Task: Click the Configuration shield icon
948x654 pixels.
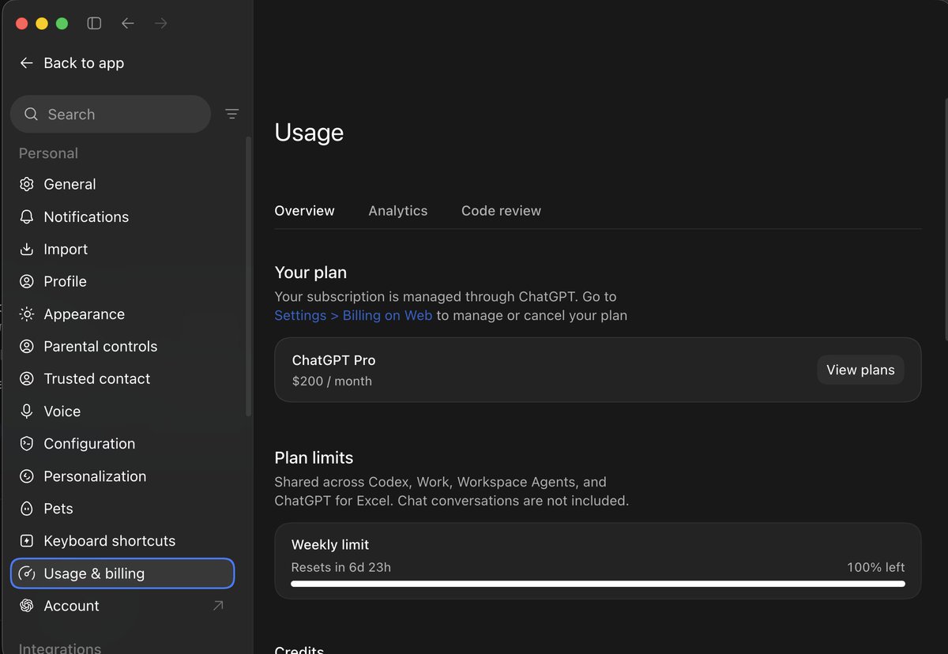Action: pos(27,443)
